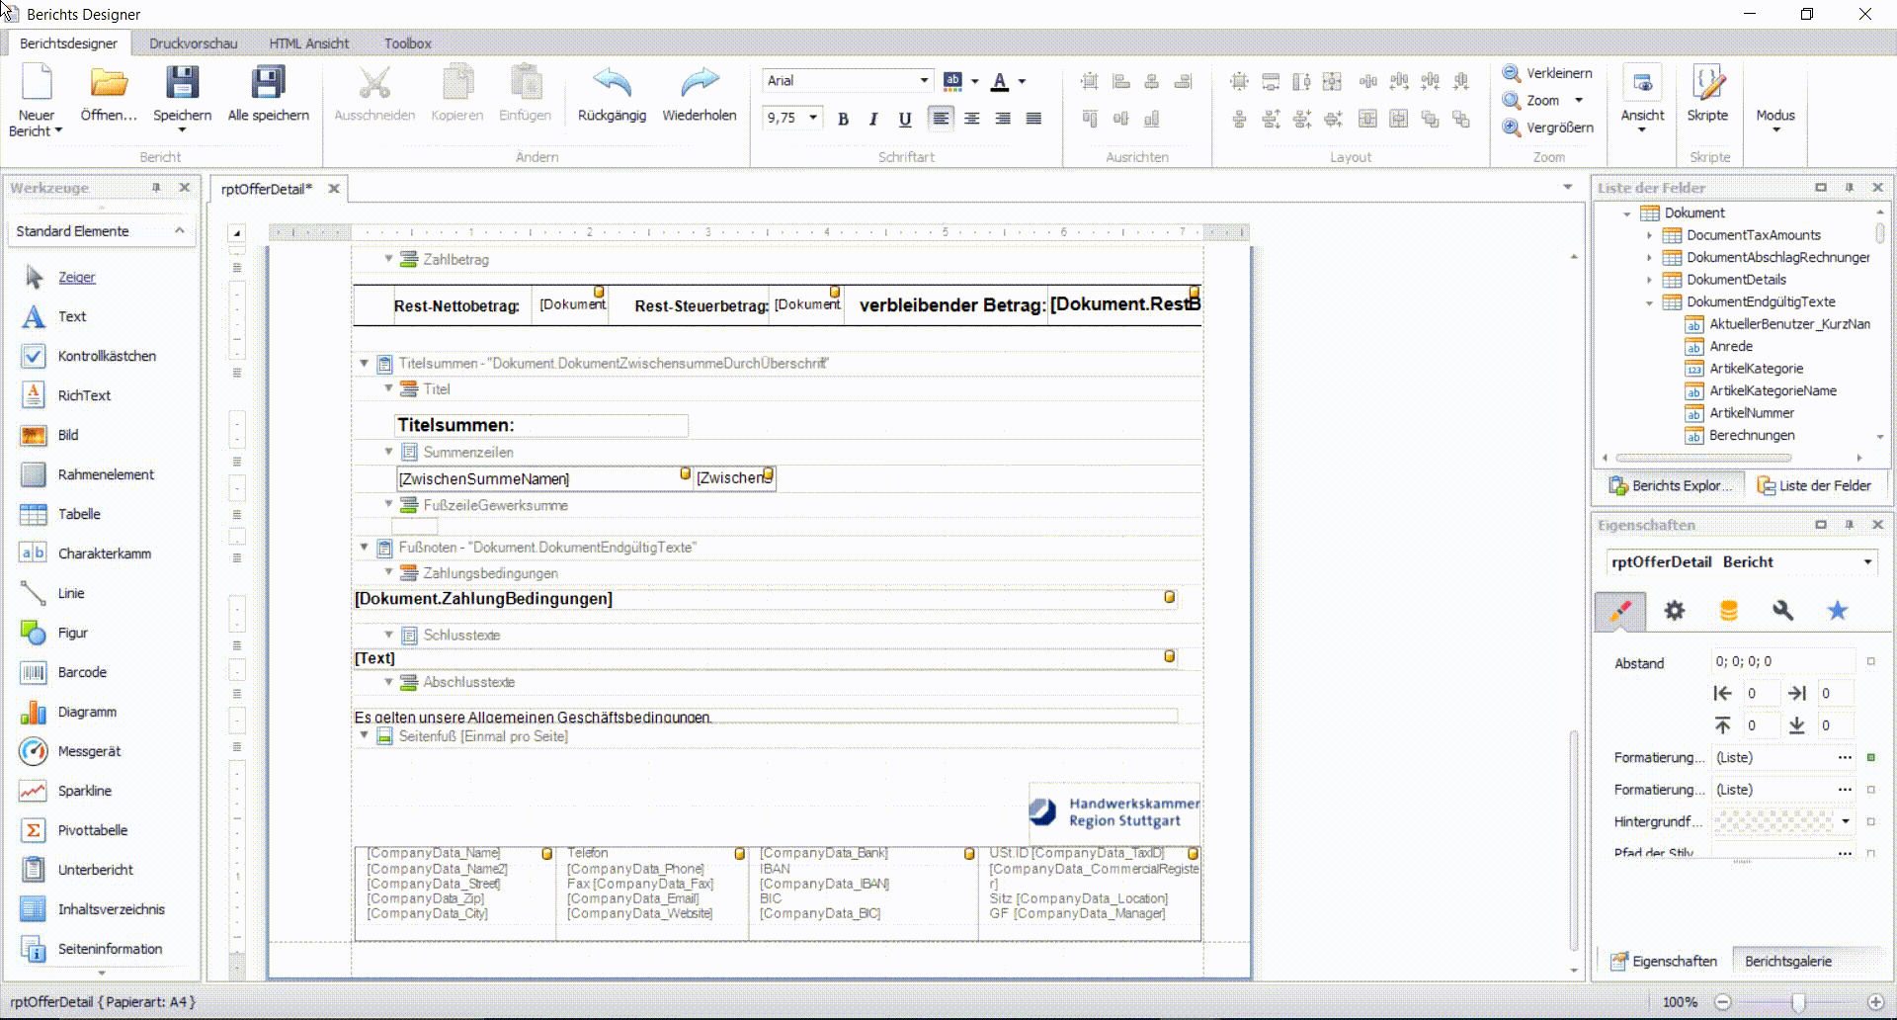The image size is (1897, 1020).
Task: Open the Skripte editor icon
Action: (1707, 83)
